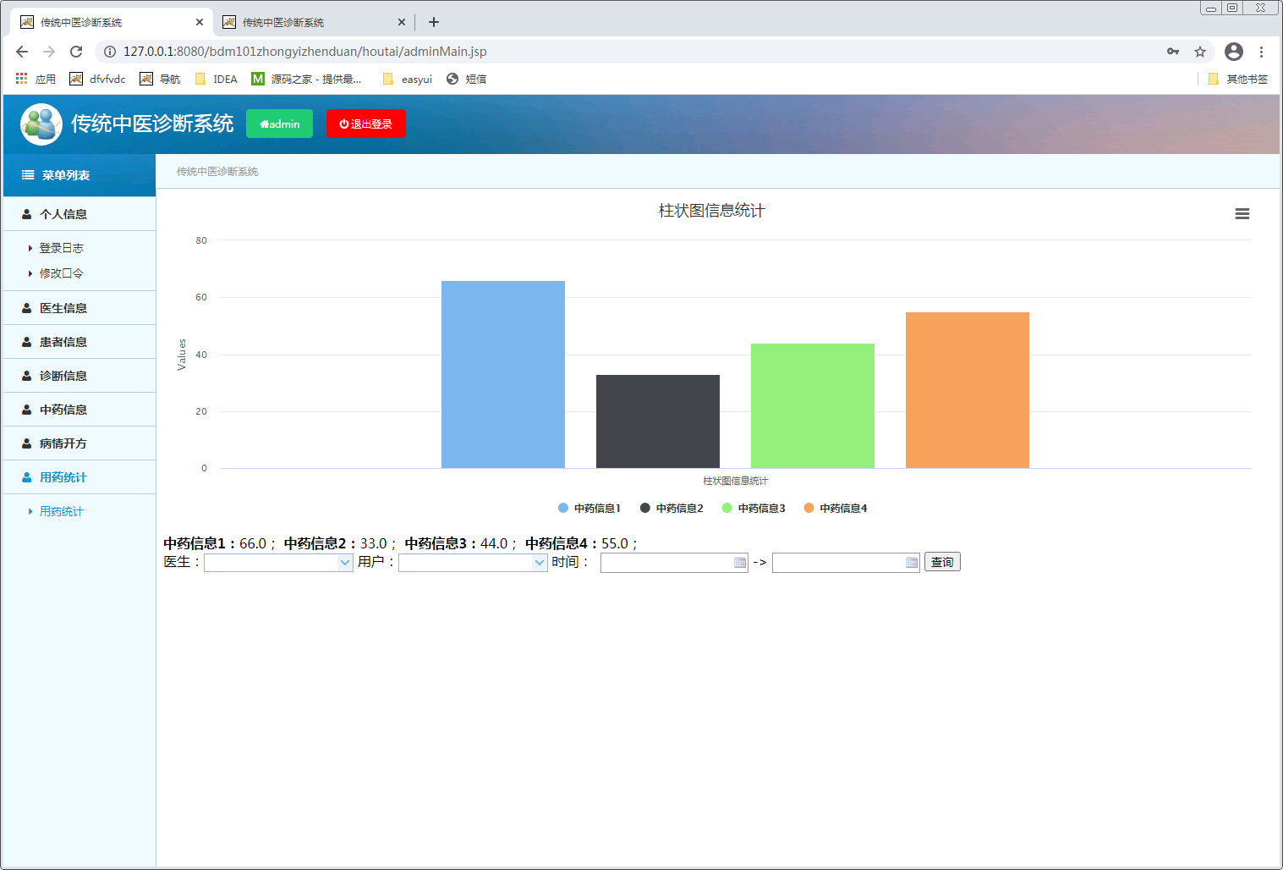Click 传统中医诊断系统 breadcrumb text
The height and width of the screenshot is (870, 1283).
217,172
